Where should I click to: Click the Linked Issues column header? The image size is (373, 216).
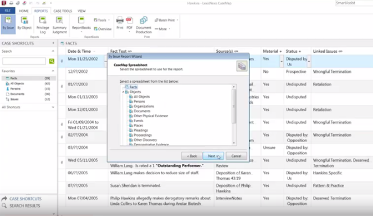coord(328,51)
